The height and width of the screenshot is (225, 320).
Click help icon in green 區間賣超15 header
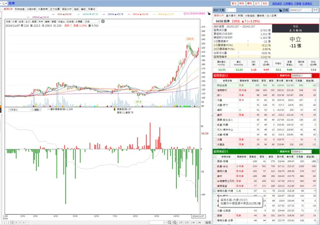[x=278, y=152]
